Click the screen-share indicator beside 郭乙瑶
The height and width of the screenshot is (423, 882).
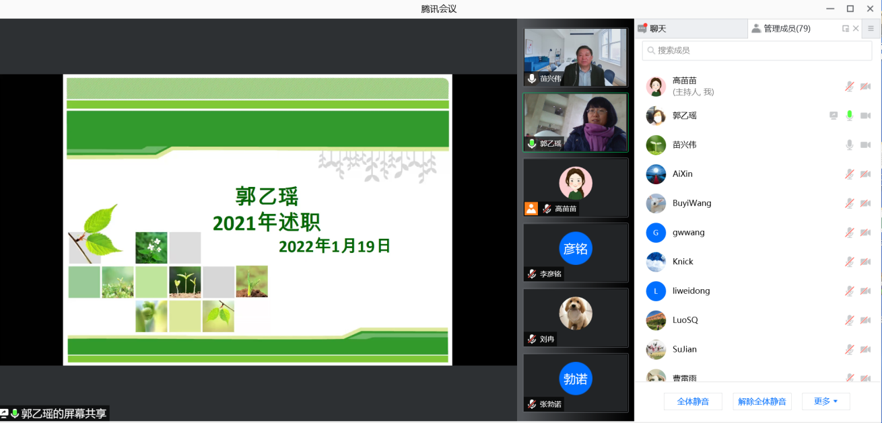(x=834, y=115)
